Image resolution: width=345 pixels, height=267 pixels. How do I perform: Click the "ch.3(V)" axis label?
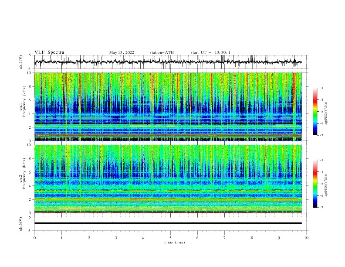click(x=21, y=224)
